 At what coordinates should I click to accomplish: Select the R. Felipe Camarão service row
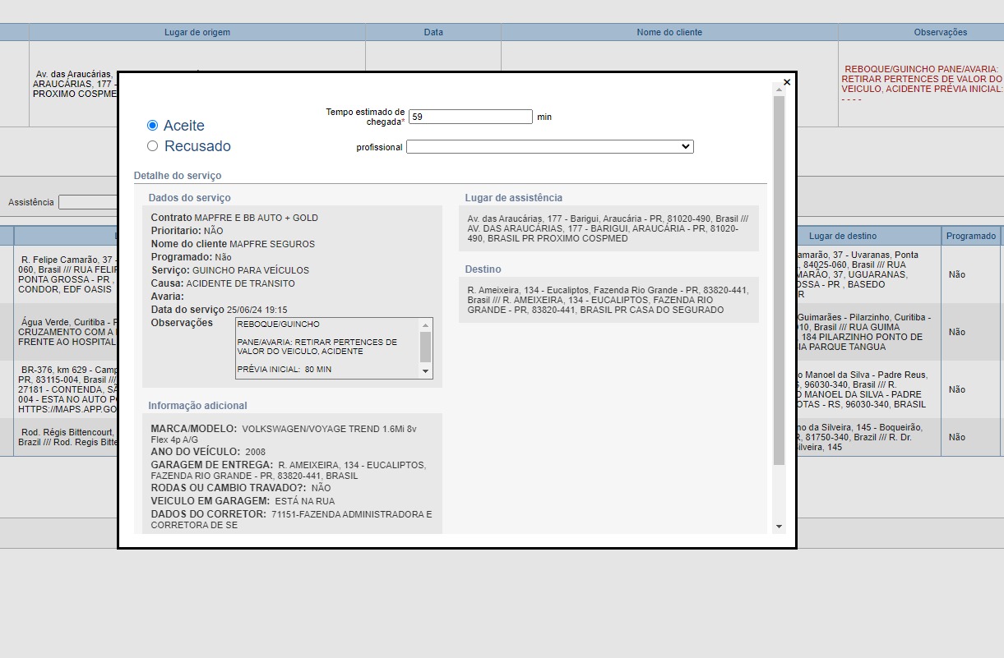pos(66,274)
